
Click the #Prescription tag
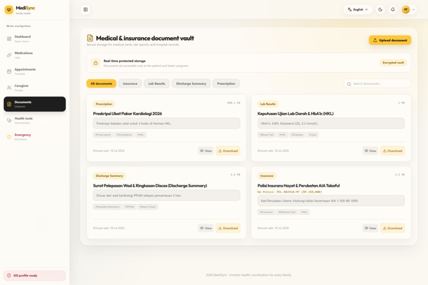click(x=103, y=135)
